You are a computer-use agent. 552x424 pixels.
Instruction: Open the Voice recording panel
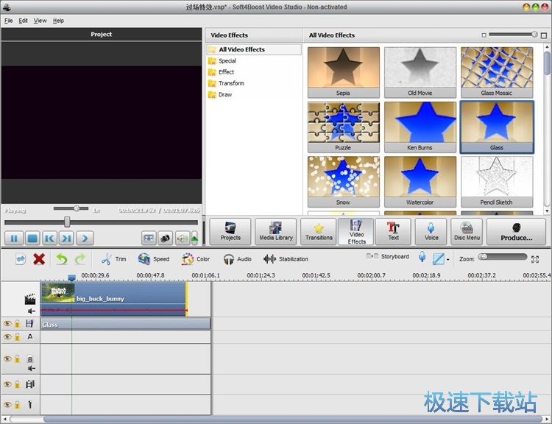pyautogui.click(x=431, y=231)
